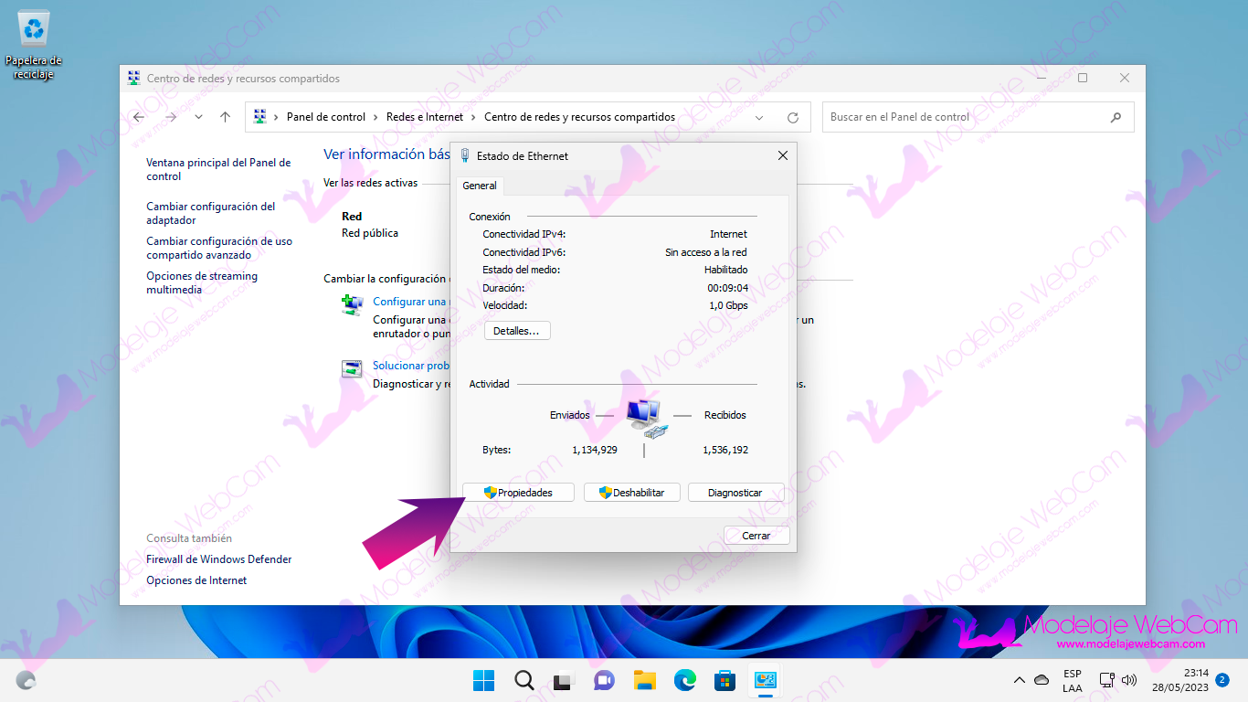Click the network icon in system tray
The height and width of the screenshot is (702, 1248).
(x=1106, y=680)
